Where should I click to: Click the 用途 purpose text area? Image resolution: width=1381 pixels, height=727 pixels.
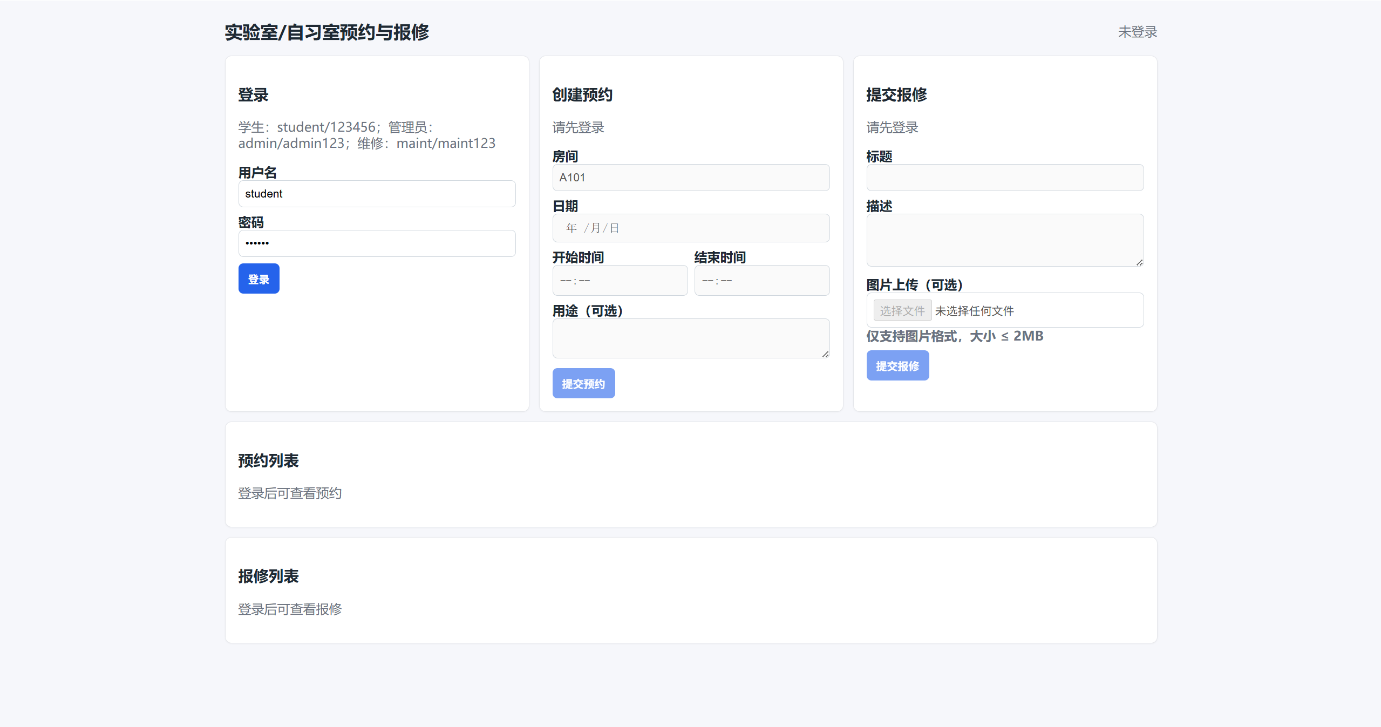(x=690, y=338)
